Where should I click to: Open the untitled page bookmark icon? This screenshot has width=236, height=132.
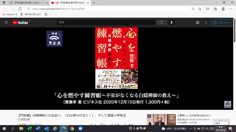pyautogui.click(x=46, y=14)
